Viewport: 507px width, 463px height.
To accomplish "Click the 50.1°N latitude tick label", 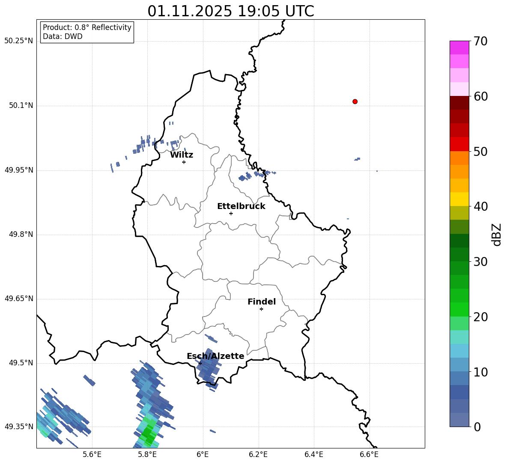I will (x=21, y=106).
